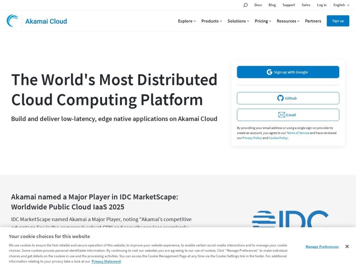
Task: Open the Solutions navigation menu
Action: pyautogui.click(x=238, y=21)
